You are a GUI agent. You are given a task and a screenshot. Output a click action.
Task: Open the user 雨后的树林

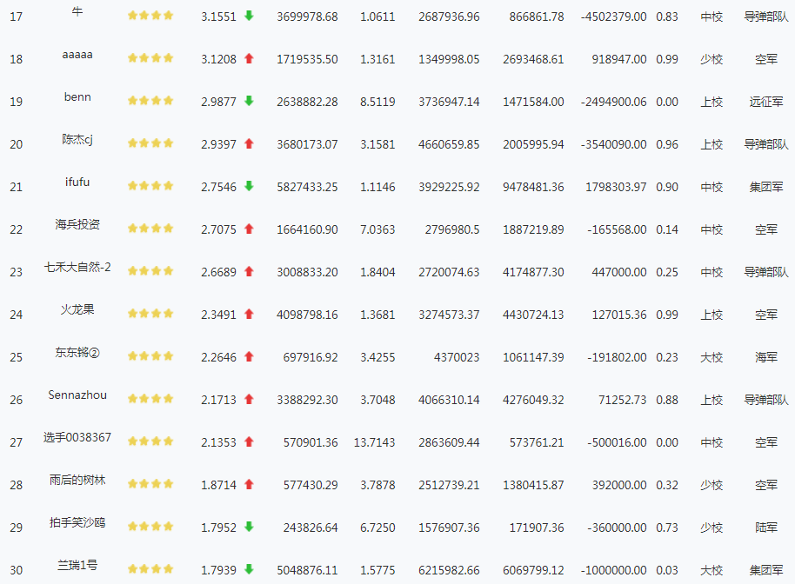tap(77, 480)
